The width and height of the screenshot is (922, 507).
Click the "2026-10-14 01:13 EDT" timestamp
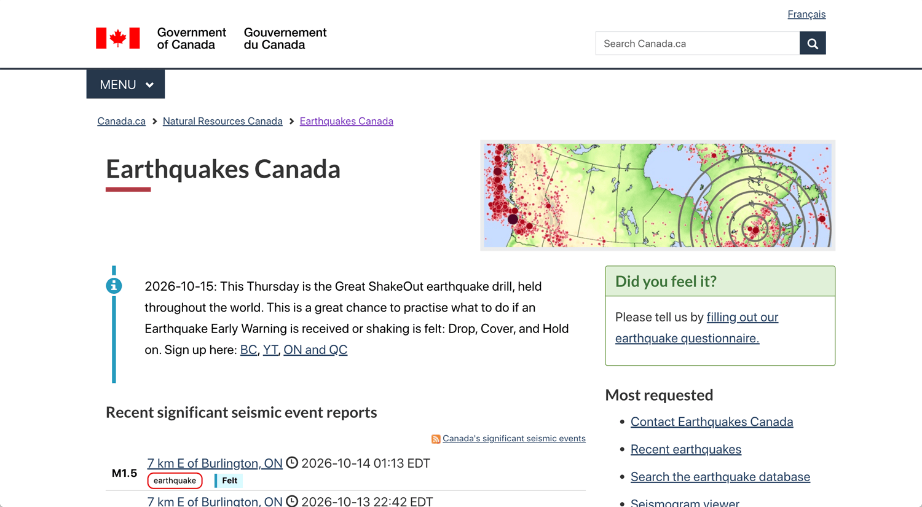tap(366, 463)
